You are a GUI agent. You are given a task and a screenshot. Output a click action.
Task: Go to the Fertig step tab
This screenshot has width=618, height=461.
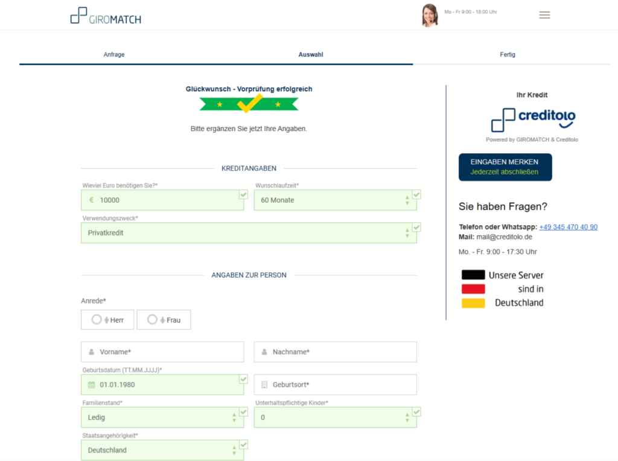point(508,54)
